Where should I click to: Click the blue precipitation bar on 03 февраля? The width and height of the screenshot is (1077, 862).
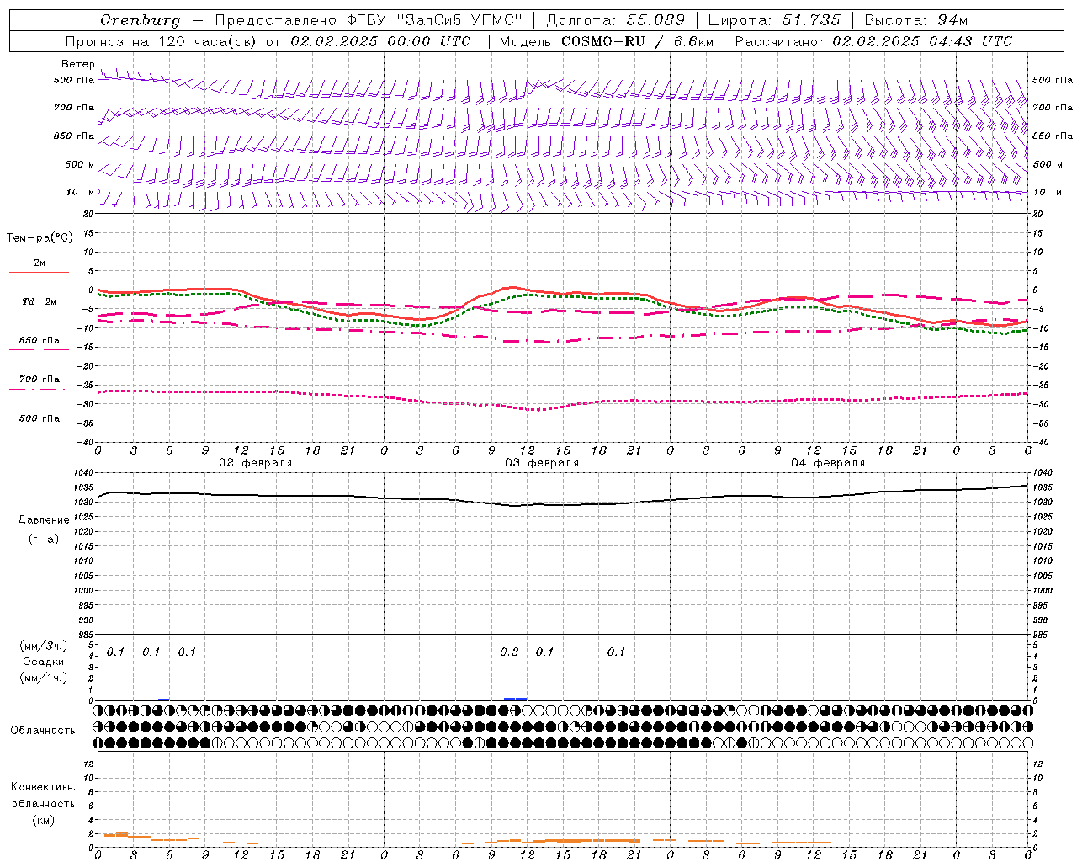[x=515, y=699]
